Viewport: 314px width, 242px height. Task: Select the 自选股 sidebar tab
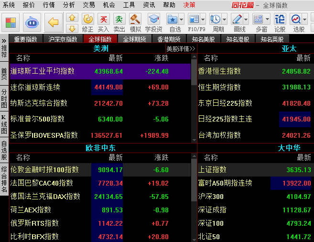pos(4,150)
